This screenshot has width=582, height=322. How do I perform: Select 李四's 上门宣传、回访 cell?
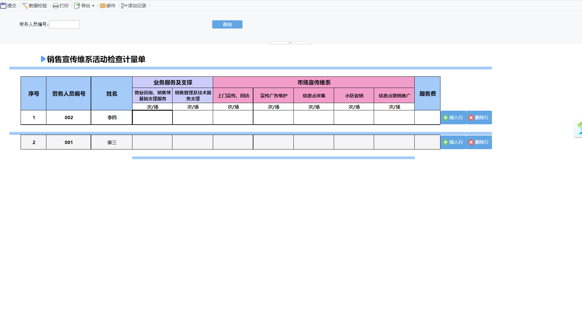(x=233, y=118)
